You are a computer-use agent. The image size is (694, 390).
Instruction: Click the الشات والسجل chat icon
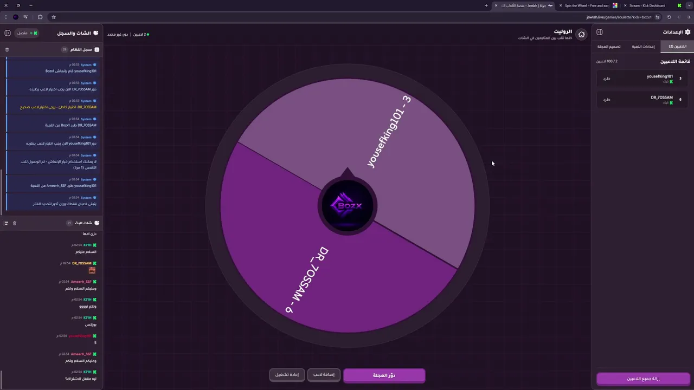[x=96, y=33]
